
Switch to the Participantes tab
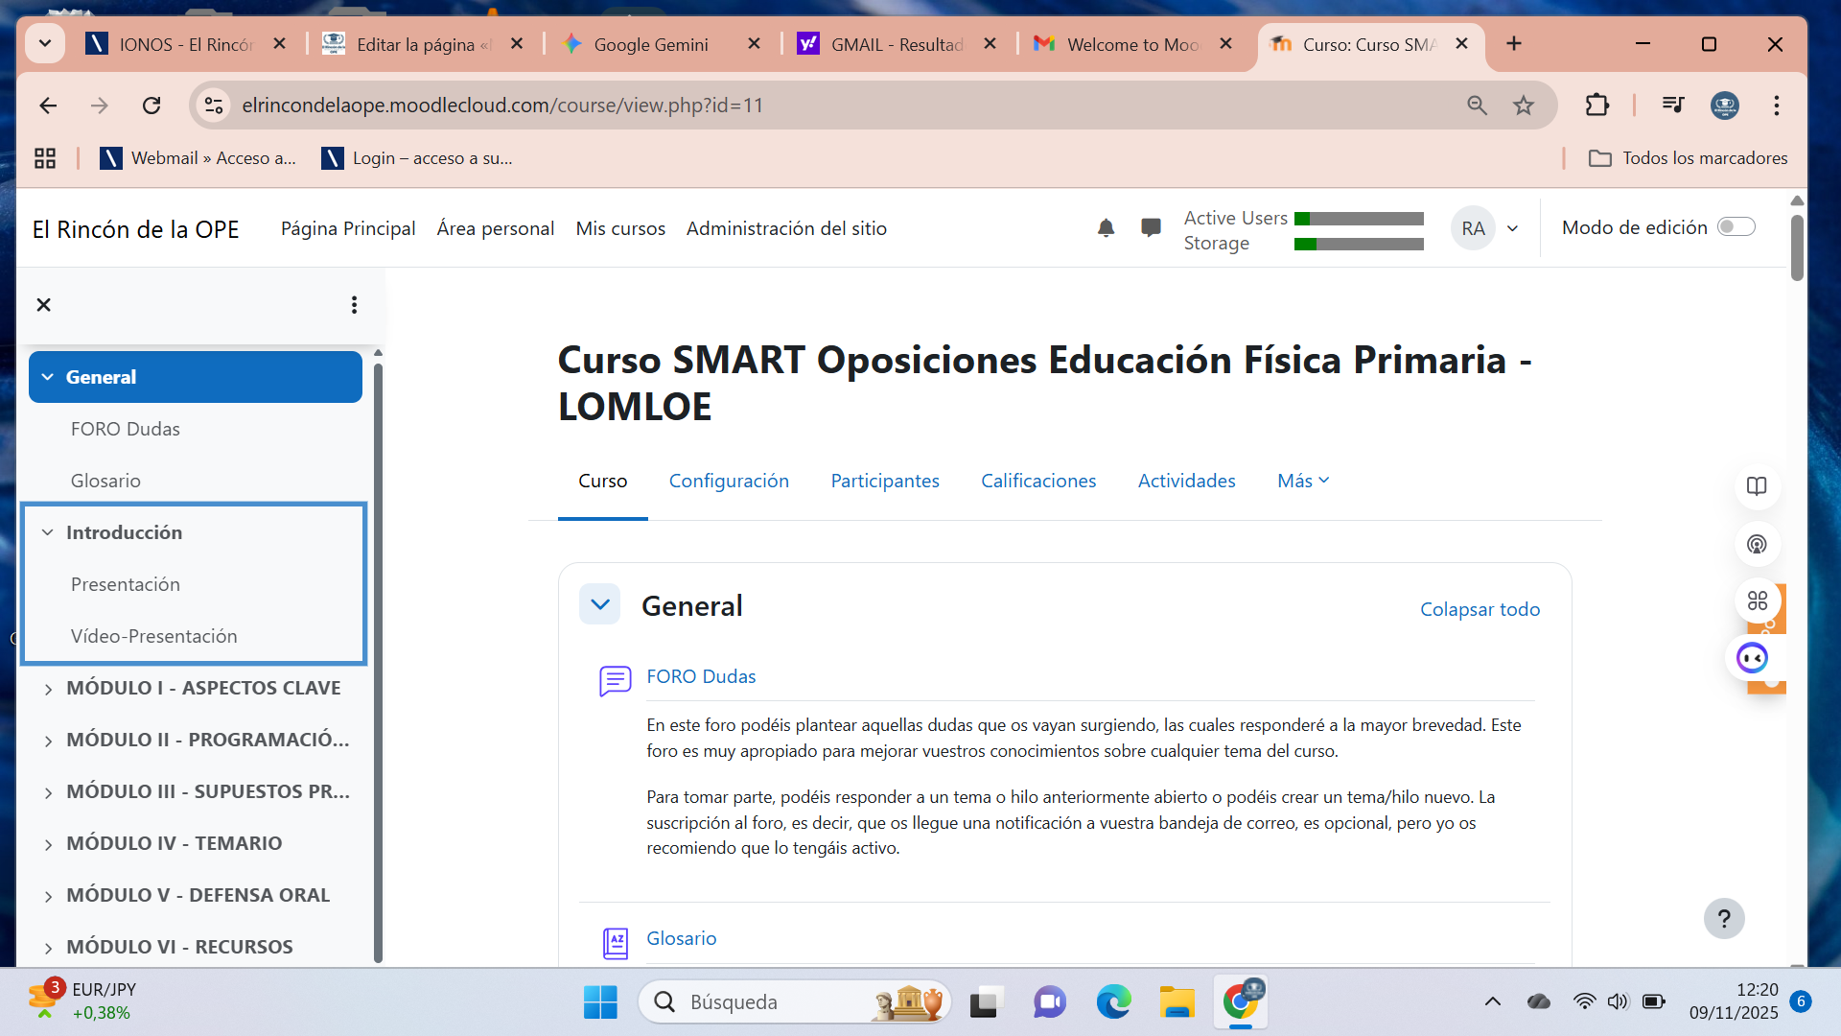point(884,481)
